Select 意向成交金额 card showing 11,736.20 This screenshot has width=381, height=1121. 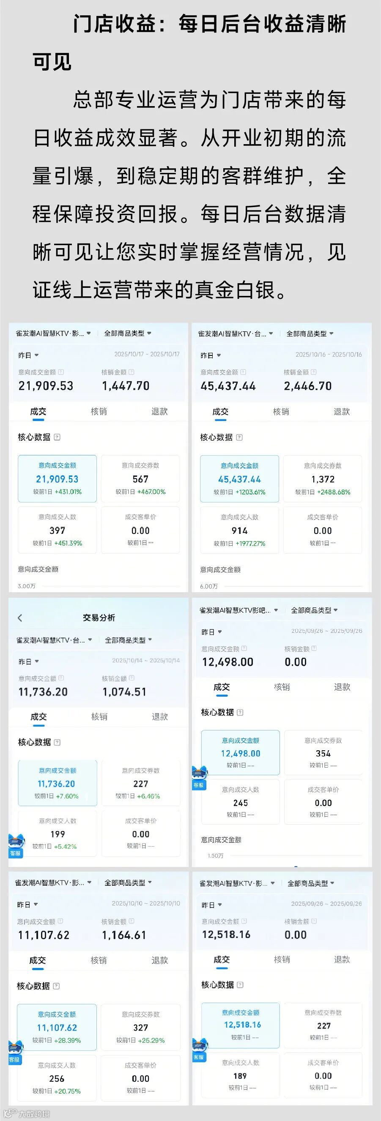(x=58, y=783)
